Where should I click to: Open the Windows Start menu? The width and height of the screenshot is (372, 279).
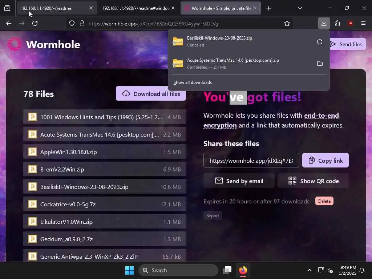[130, 270]
